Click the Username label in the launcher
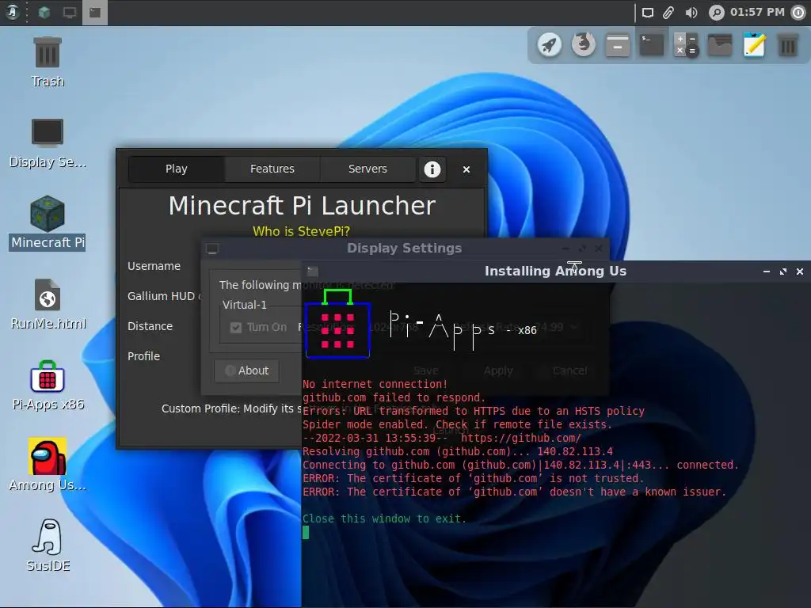The height and width of the screenshot is (608, 811). pos(154,266)
